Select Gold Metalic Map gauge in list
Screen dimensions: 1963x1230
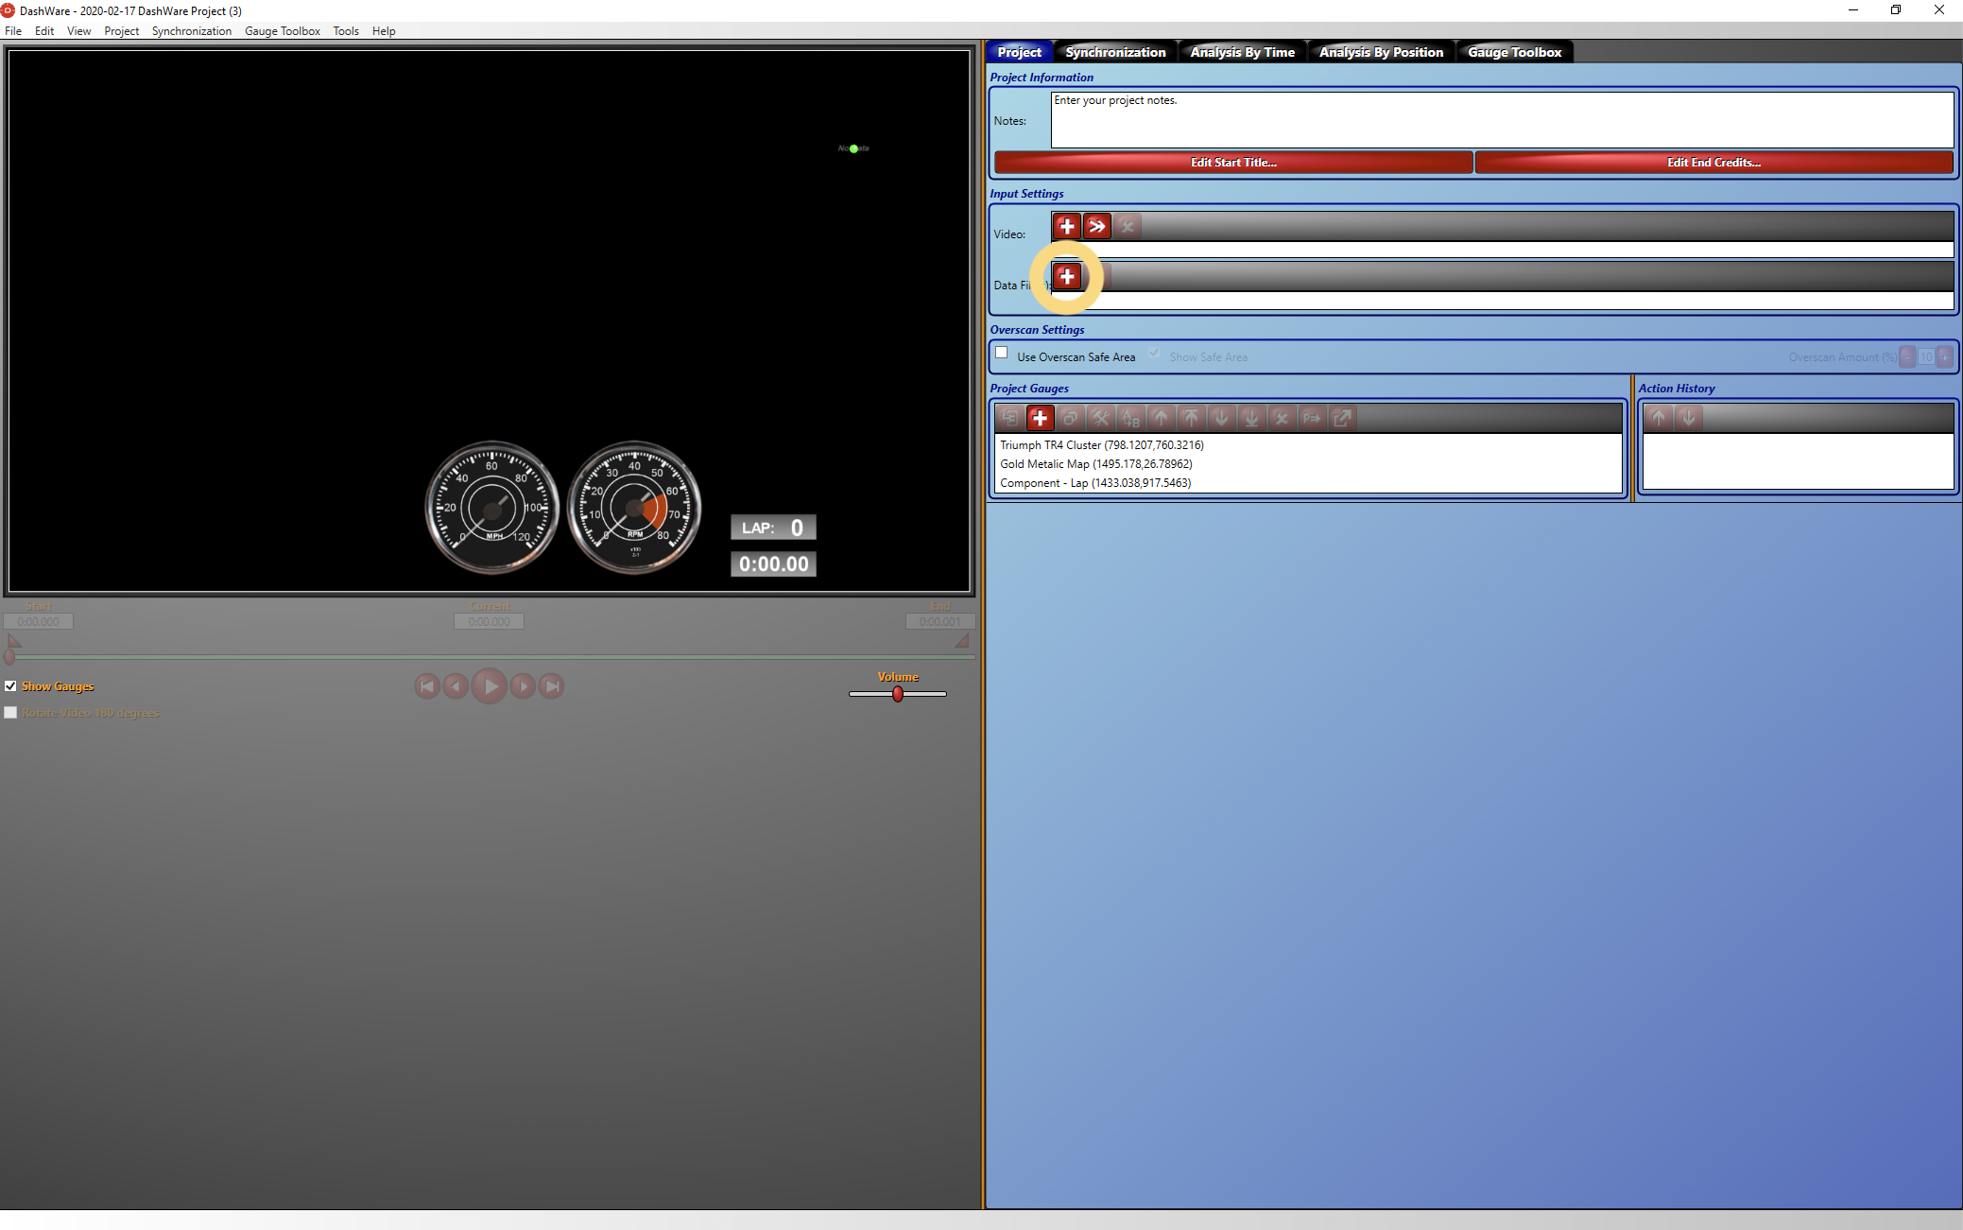click(1095, 464)
